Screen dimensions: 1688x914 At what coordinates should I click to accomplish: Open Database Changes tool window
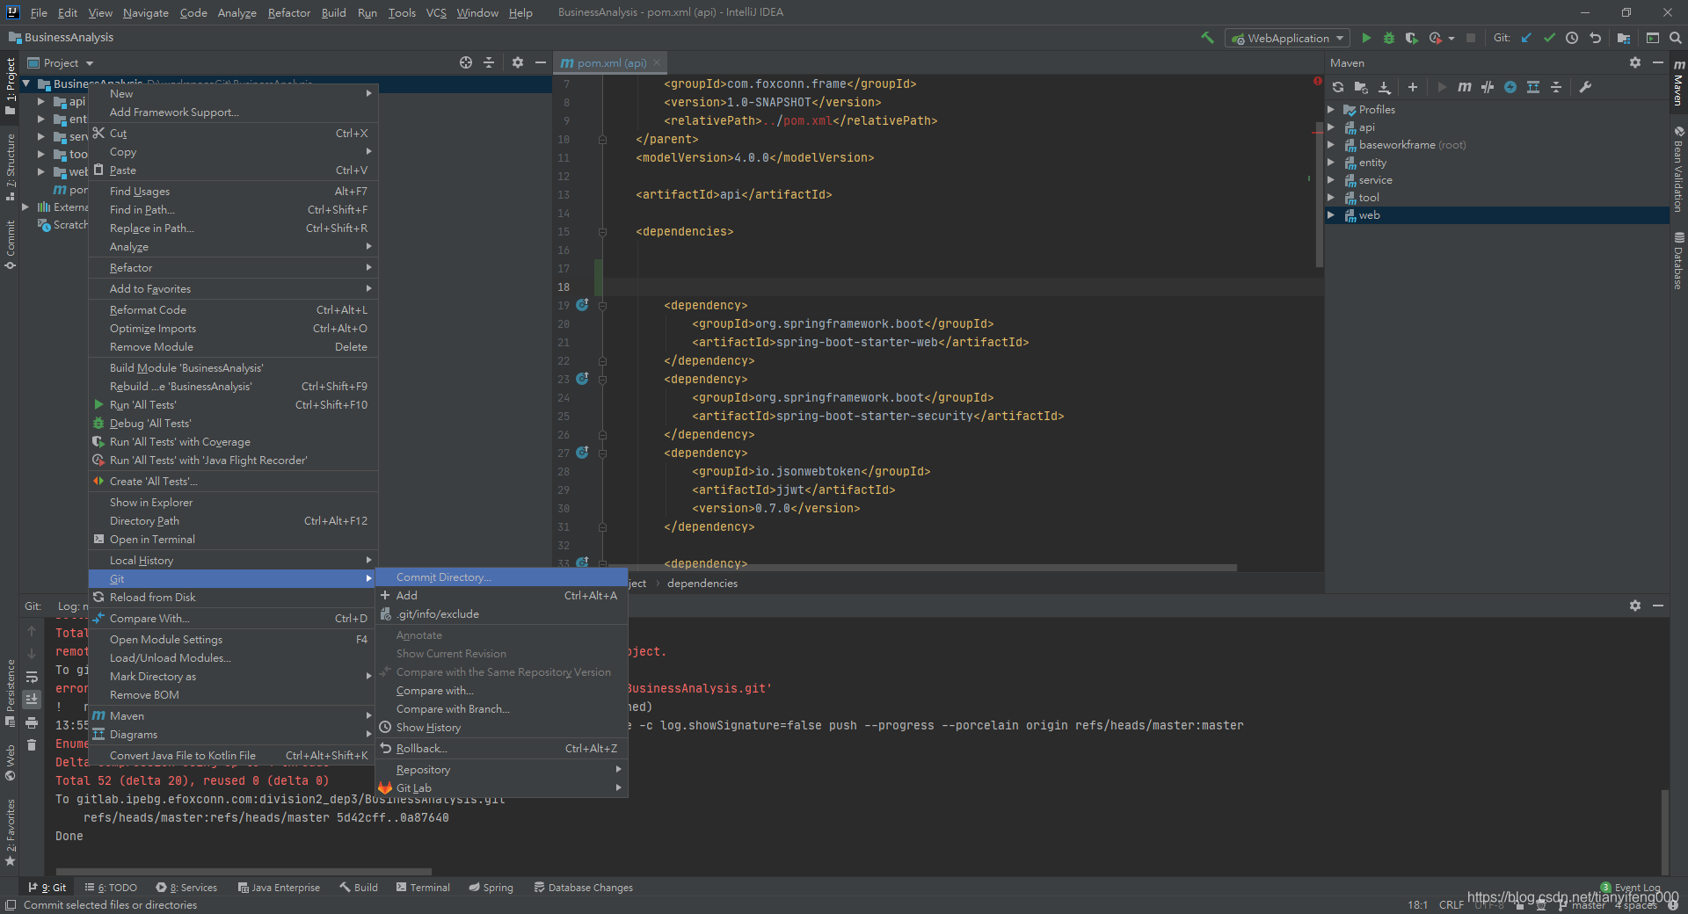(583, 888)
